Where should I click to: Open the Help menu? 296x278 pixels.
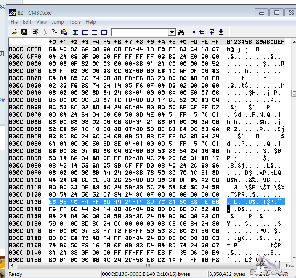pos(91,22)
